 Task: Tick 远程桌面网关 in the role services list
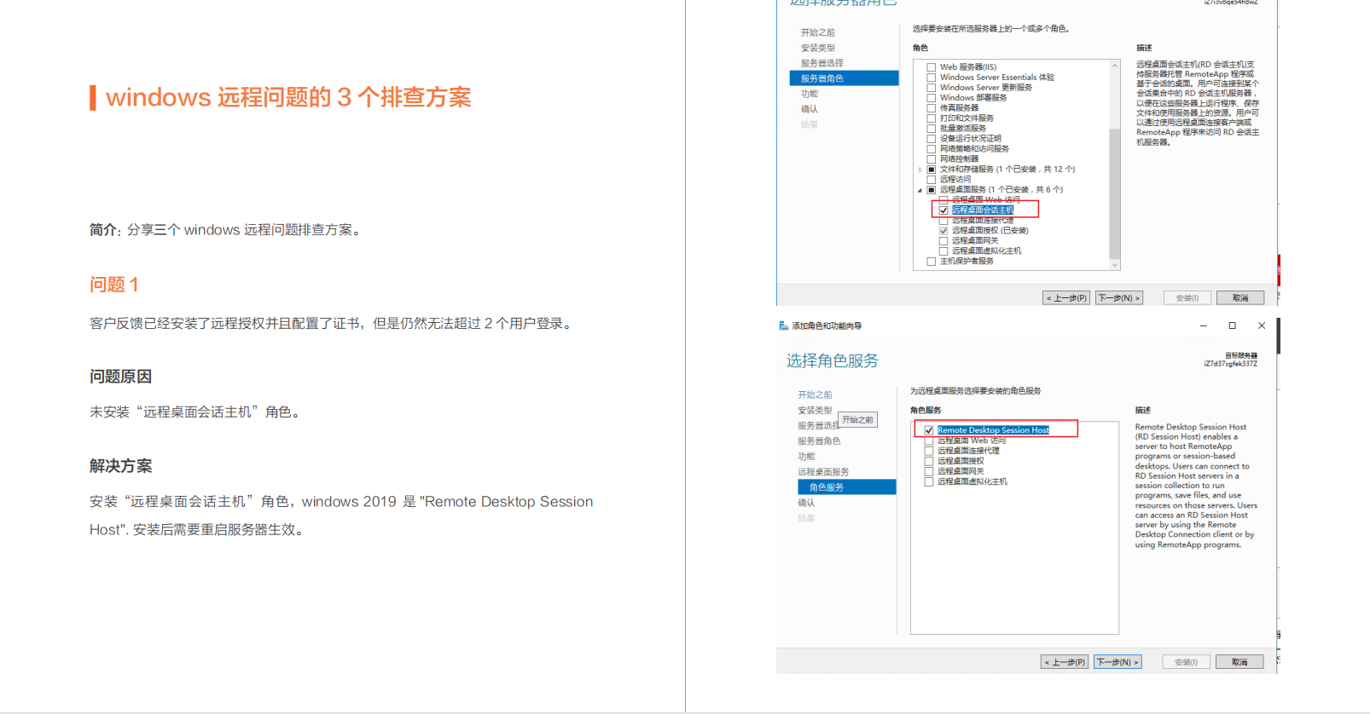pyautogui.click(x=929, y=471)
